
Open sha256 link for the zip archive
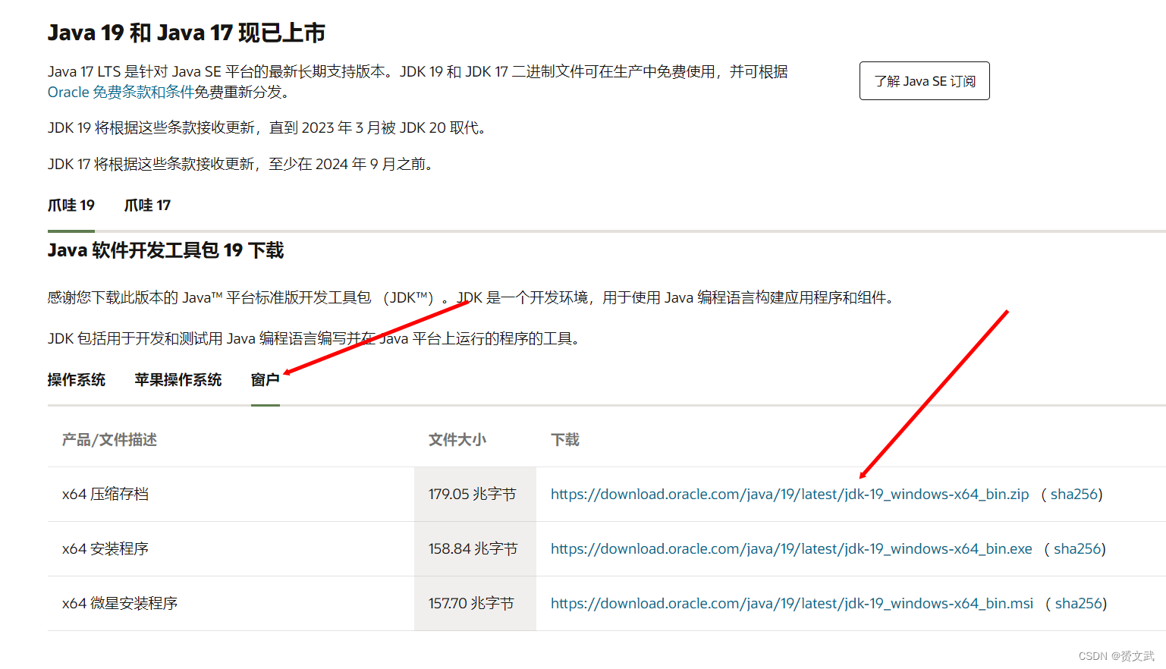[x=1074, y=494]
